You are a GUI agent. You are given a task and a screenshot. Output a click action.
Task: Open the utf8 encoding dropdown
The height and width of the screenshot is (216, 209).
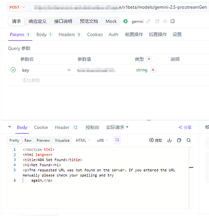pos(102,141)
